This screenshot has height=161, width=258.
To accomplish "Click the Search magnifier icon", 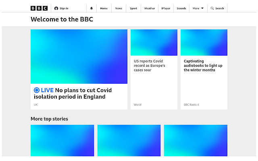I will tap(212, 8).
